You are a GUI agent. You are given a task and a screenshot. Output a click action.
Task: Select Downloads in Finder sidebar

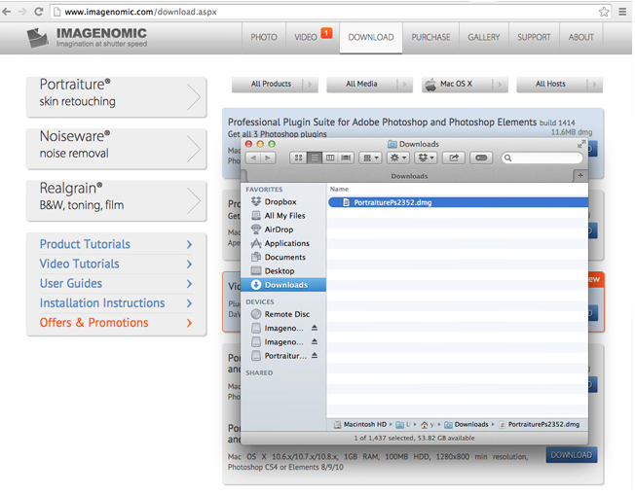tap(283, 285)
